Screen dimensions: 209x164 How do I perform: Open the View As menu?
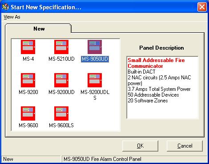12,17
